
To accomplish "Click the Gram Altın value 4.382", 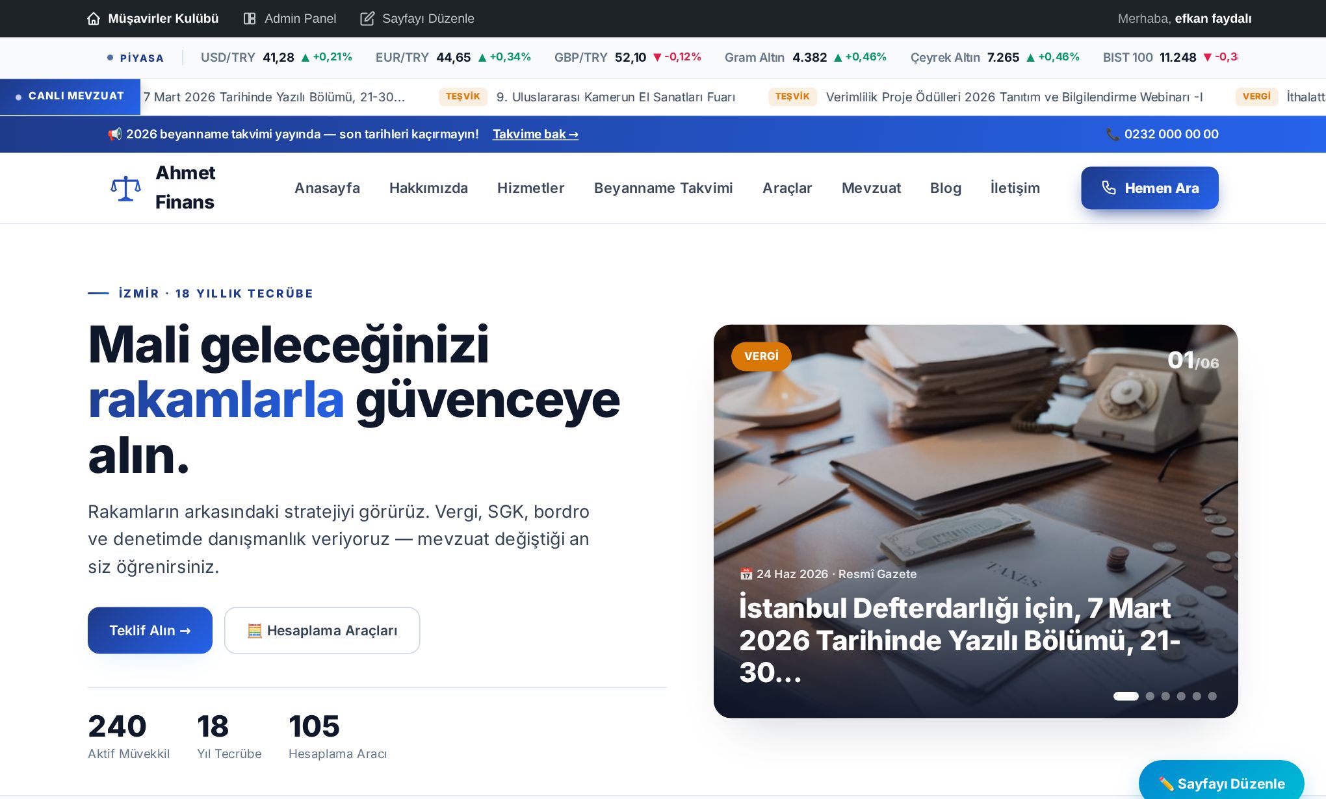I will (x=810, y=58).
